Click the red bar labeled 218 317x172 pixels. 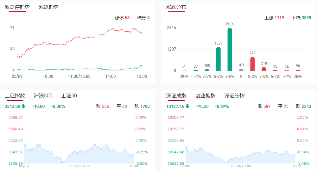click(x=264, y=69)
